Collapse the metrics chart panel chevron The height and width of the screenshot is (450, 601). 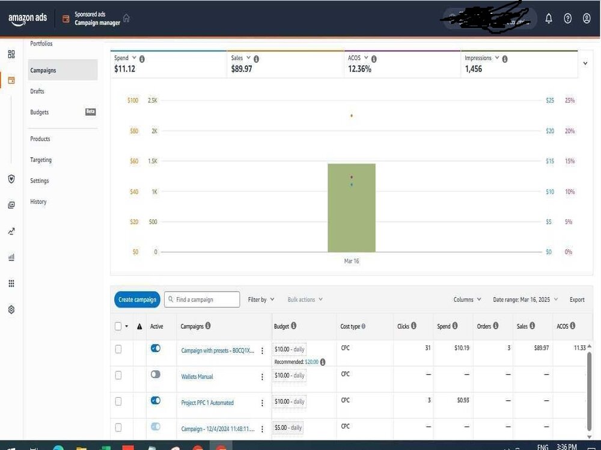tap(585, 63)
